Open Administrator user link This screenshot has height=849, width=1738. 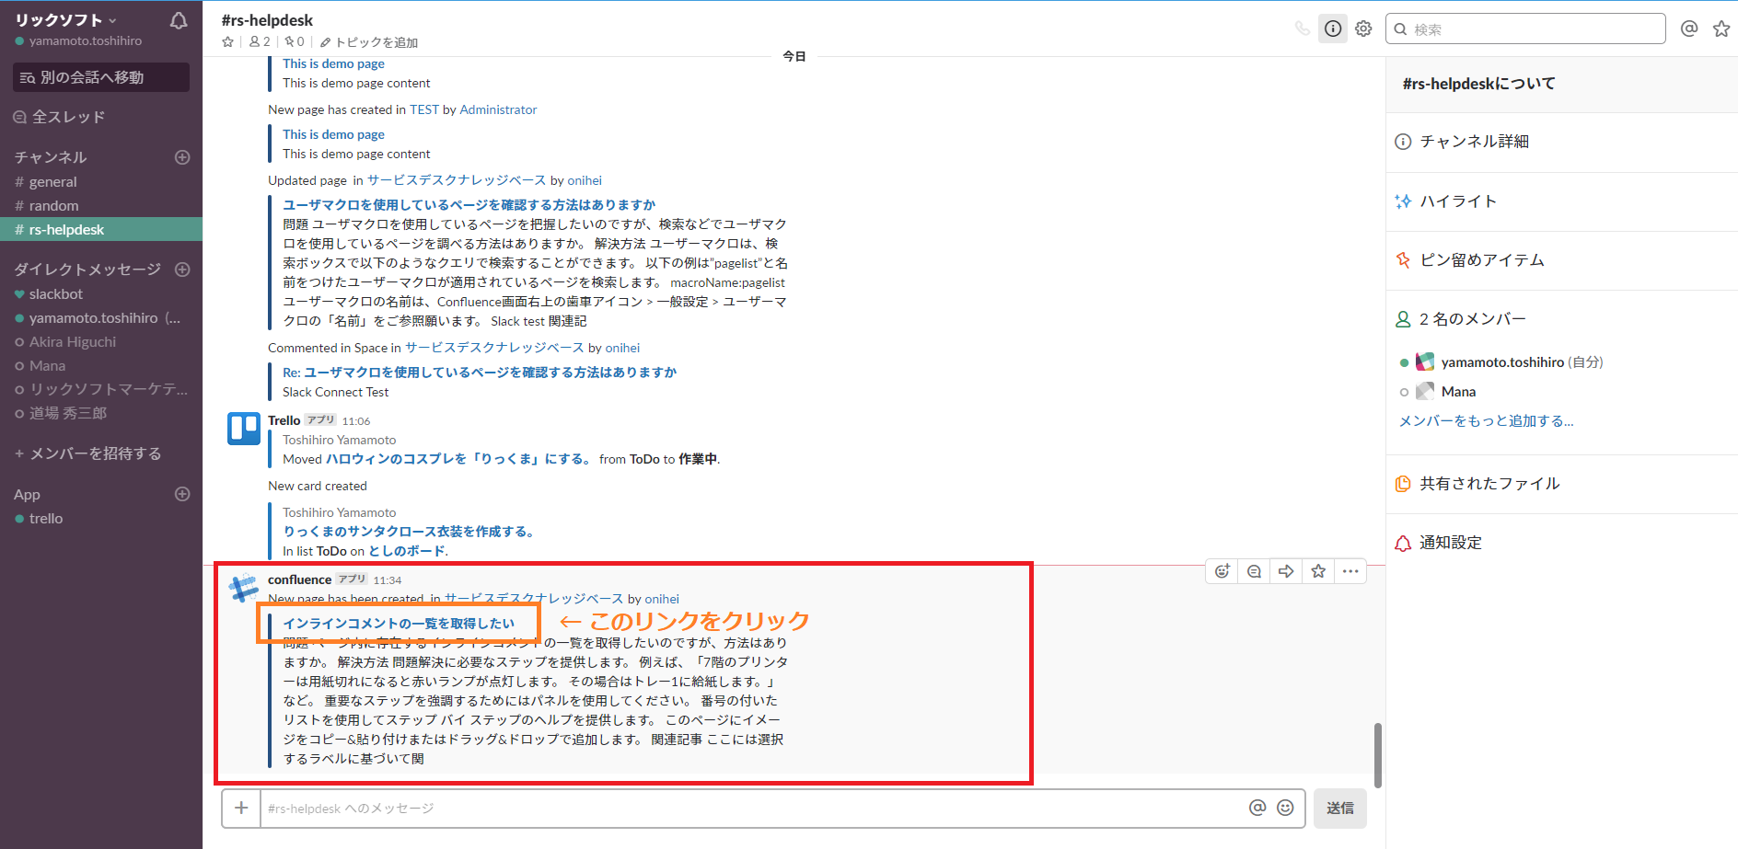tap(498, 109)
